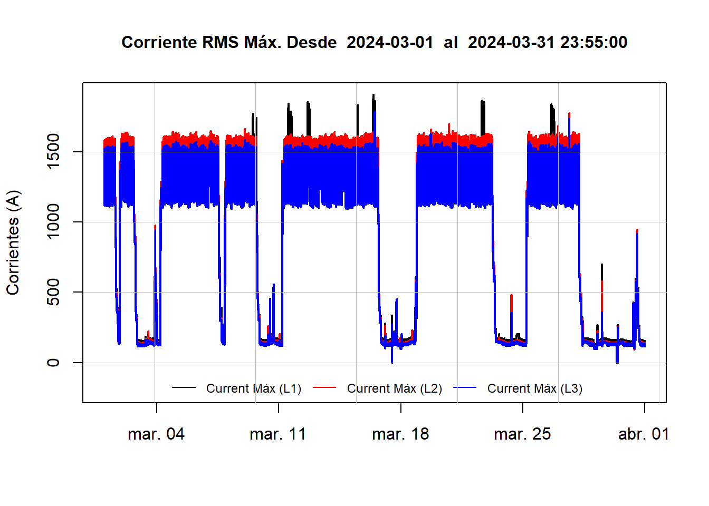Select the 'Current Máx (L2)' legend label
The image size is (709, 506).
click(394, 388)
